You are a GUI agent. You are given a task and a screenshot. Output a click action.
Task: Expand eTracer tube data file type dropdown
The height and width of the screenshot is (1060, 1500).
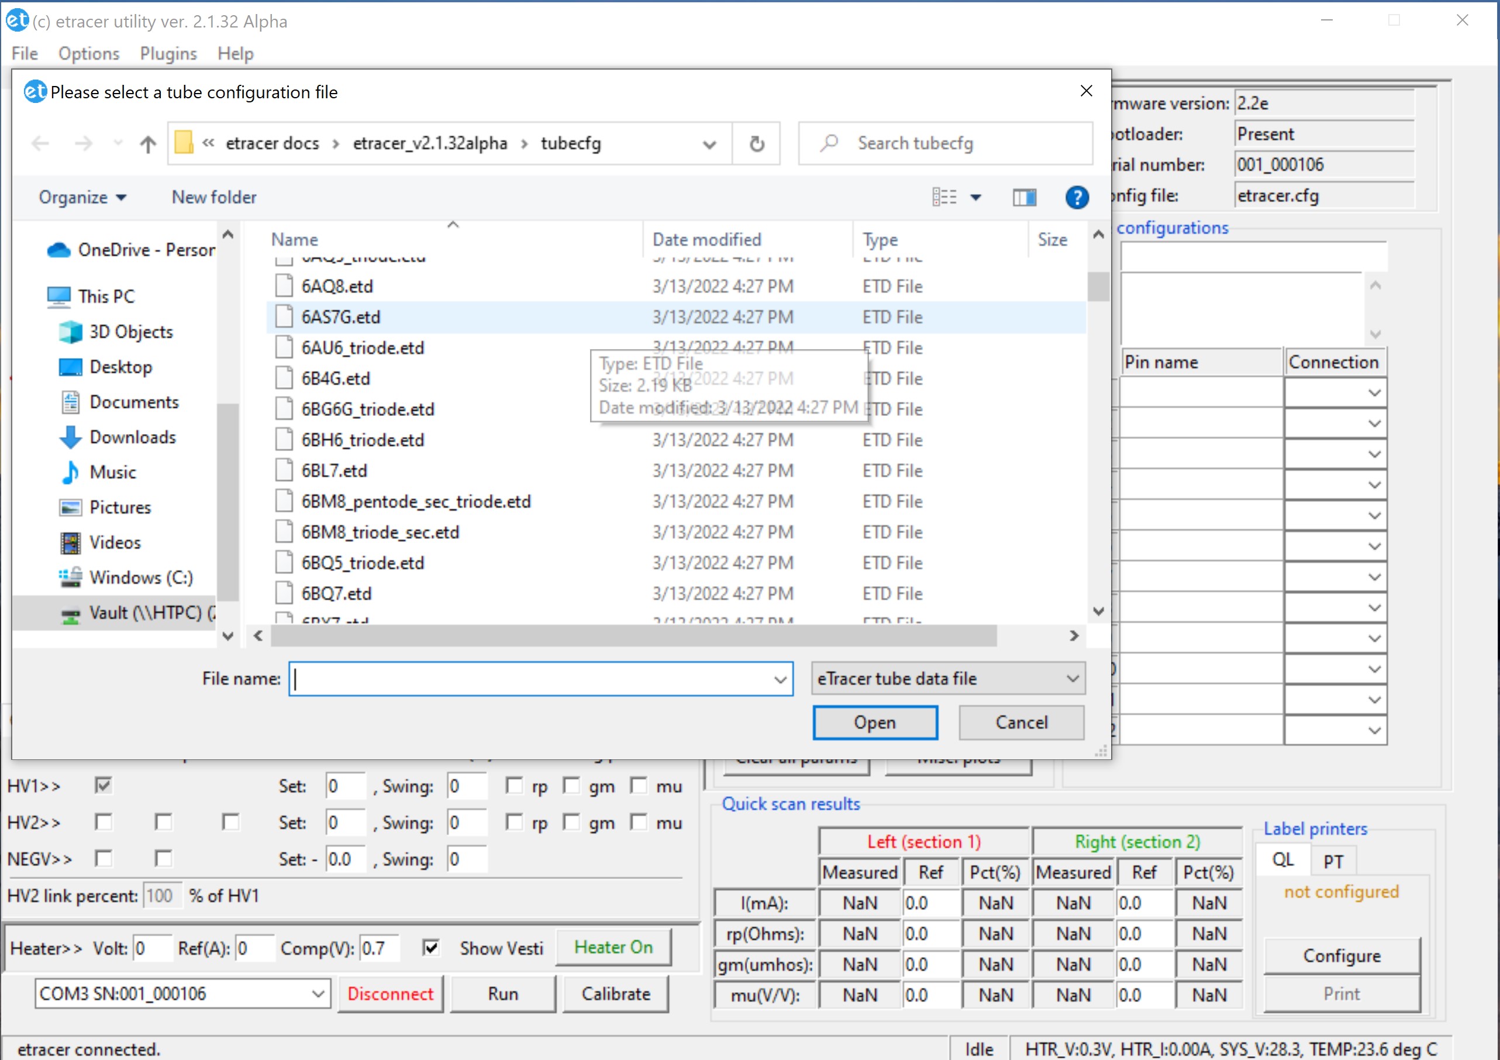1072,679
